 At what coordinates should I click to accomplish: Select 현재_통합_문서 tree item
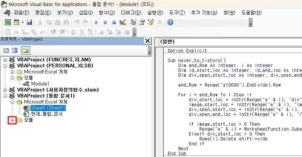click(x=47, y=114)
